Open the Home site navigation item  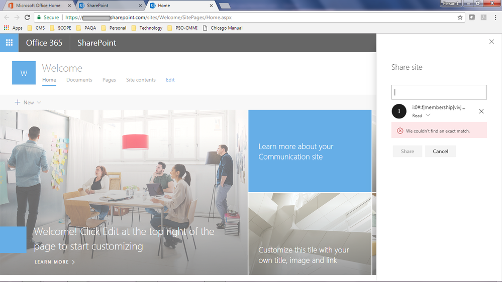click(x=49, y=80)
